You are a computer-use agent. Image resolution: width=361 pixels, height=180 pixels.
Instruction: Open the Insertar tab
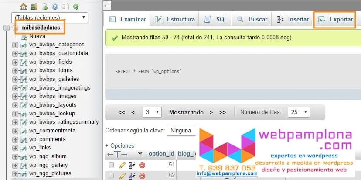tap(293, 19)
